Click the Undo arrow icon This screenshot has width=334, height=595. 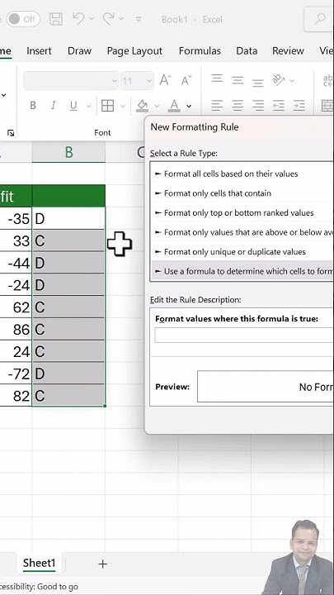point(78,18)
